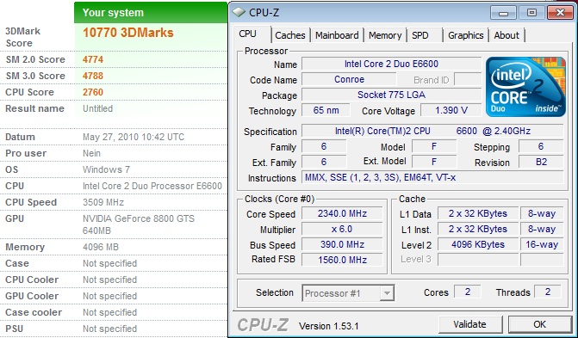
Task: Click the Revision B2 field
Action: 541,162
